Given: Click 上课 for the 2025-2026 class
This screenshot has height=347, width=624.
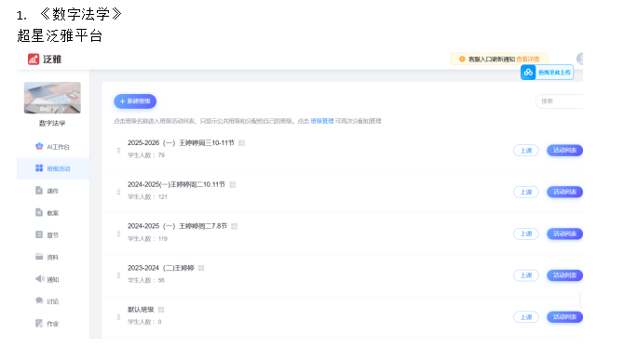Looking at the screenshot, I should [526, 151].
